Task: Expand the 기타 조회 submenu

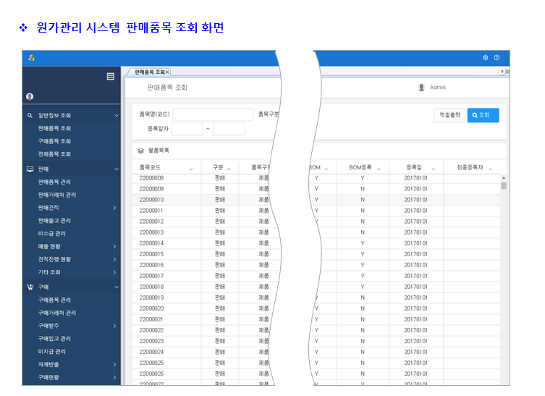Action: coord(114,272)
